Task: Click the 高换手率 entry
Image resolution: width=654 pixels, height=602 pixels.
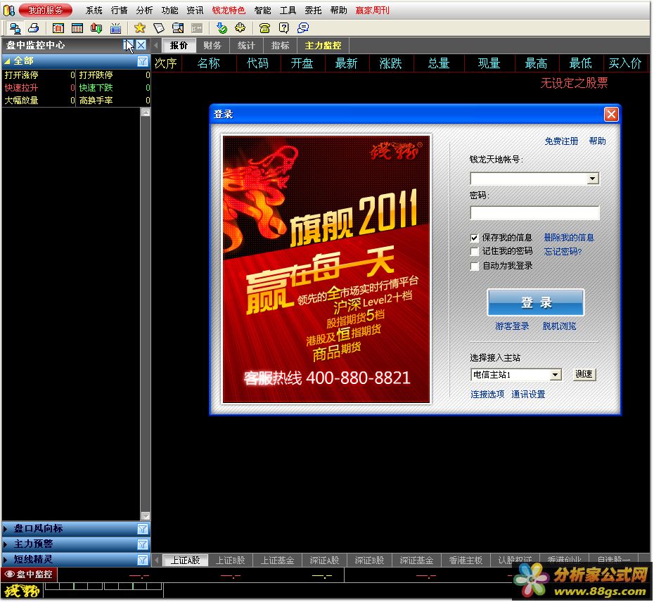Action: 114,101
